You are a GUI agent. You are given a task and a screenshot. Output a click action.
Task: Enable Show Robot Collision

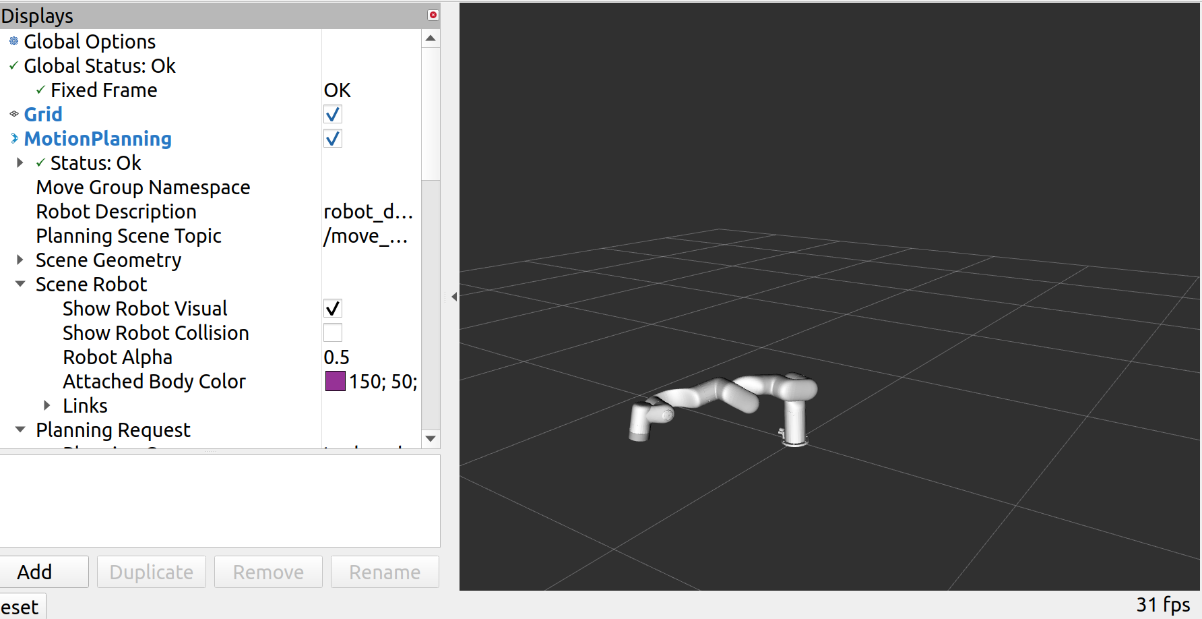coord(332,332)
